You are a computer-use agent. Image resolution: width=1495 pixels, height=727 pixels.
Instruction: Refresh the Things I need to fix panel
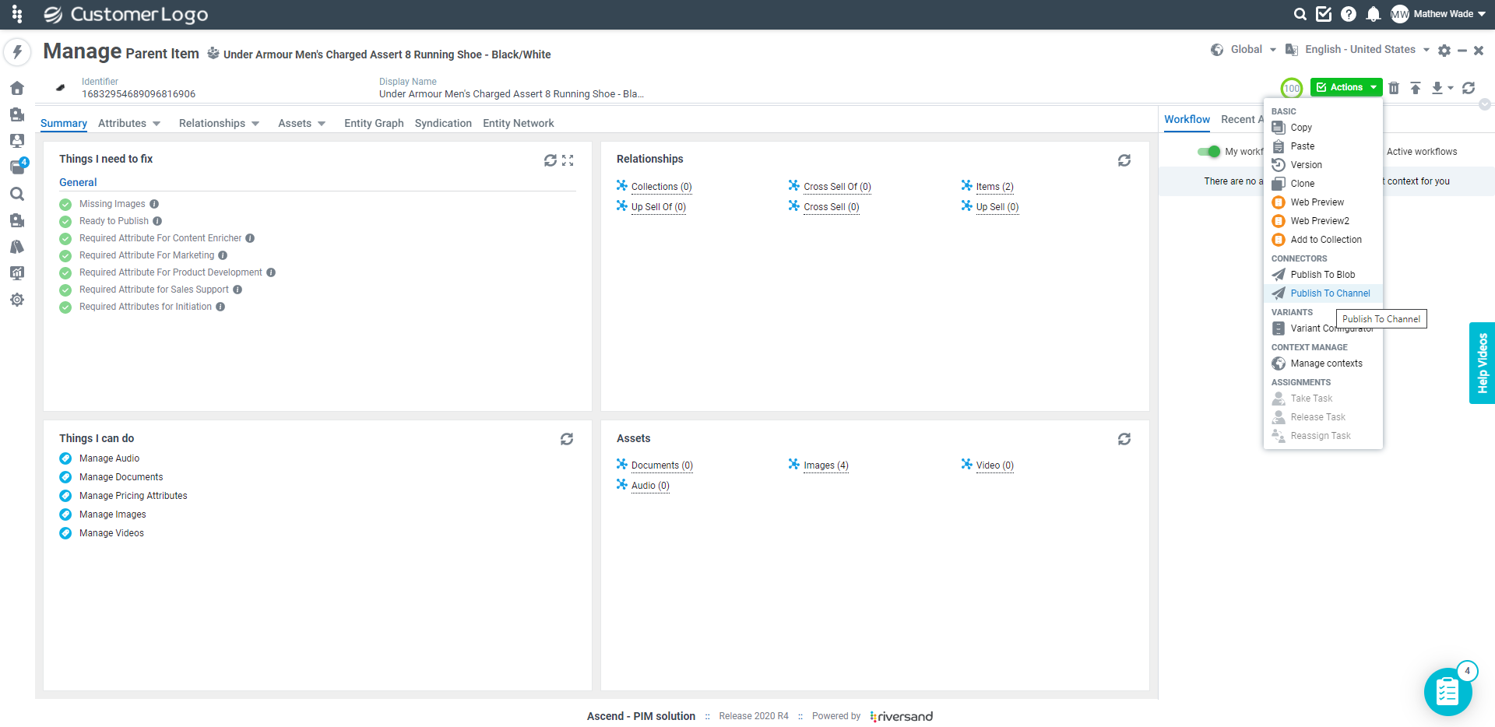click(x=551, y=160)
